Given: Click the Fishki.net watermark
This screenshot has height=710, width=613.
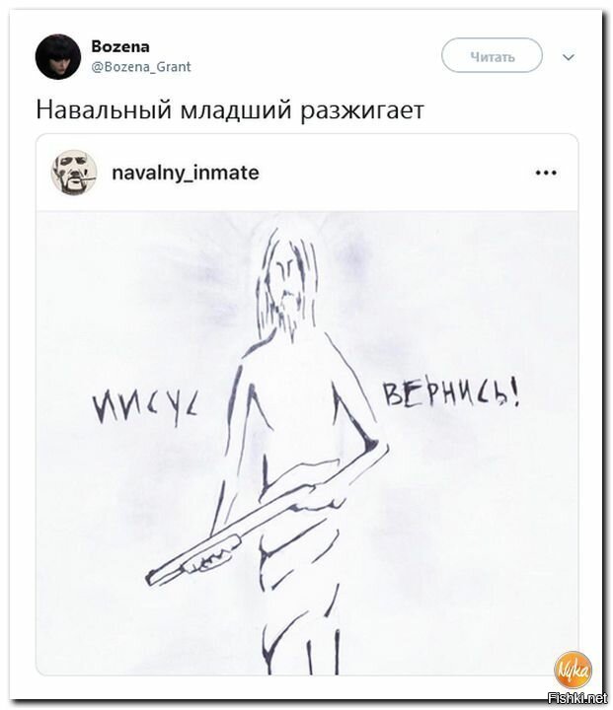Looking at the screenshot, I should [577, 698].
